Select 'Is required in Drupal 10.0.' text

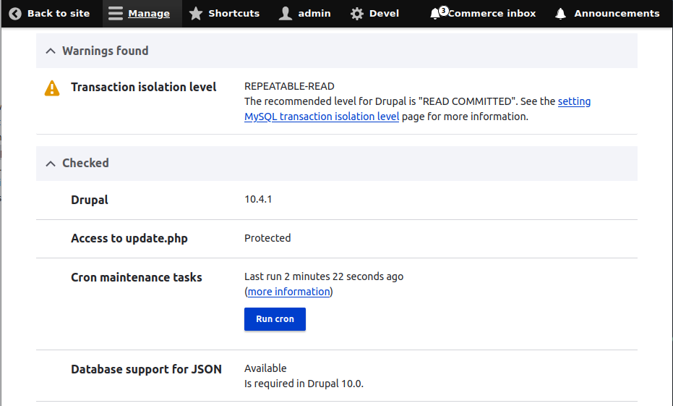click(x=304, y=384)
